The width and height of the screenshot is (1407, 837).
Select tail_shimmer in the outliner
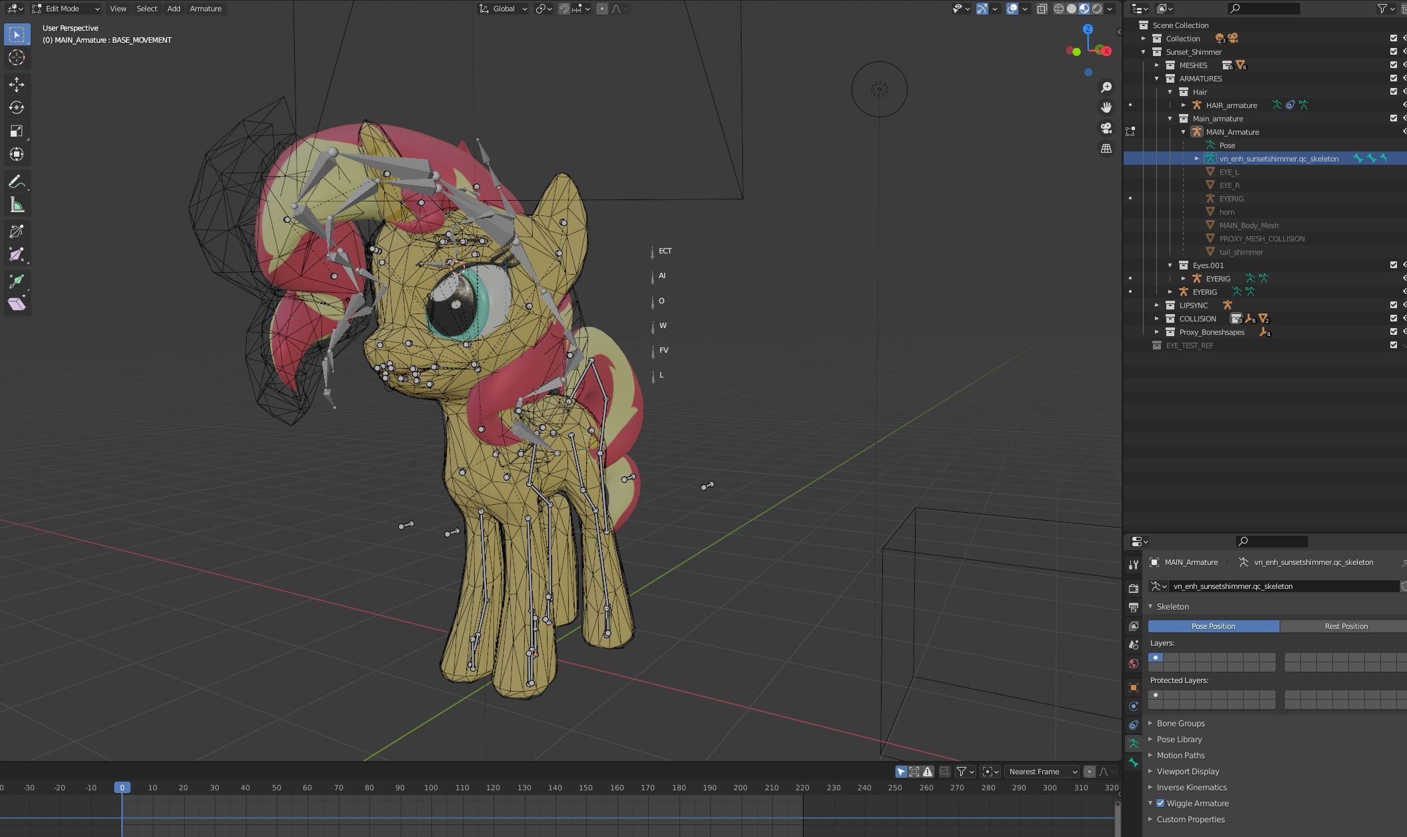pos(1241,251)
